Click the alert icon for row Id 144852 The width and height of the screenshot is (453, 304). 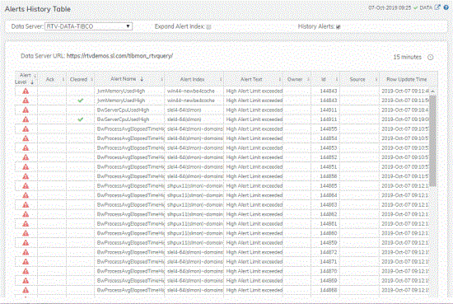[x=26, y=157]
